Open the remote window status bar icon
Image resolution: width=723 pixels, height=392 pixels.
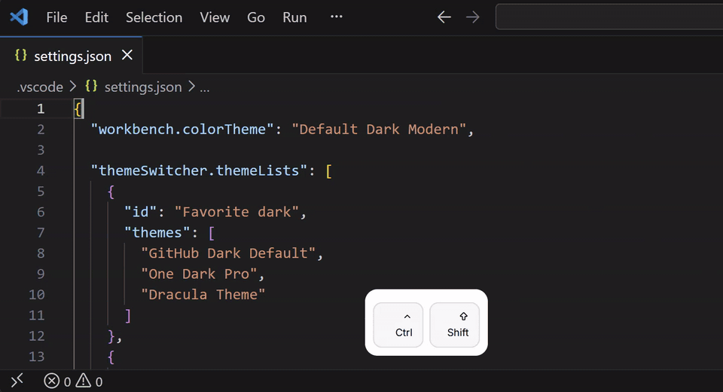pos(17,381)
